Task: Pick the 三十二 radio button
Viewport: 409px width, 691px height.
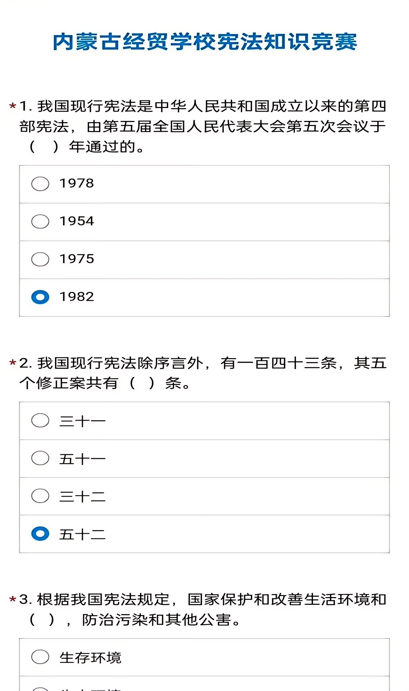Action: coord(40,496)
